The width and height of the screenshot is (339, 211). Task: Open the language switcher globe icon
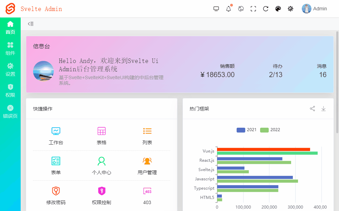coord(241,9)
